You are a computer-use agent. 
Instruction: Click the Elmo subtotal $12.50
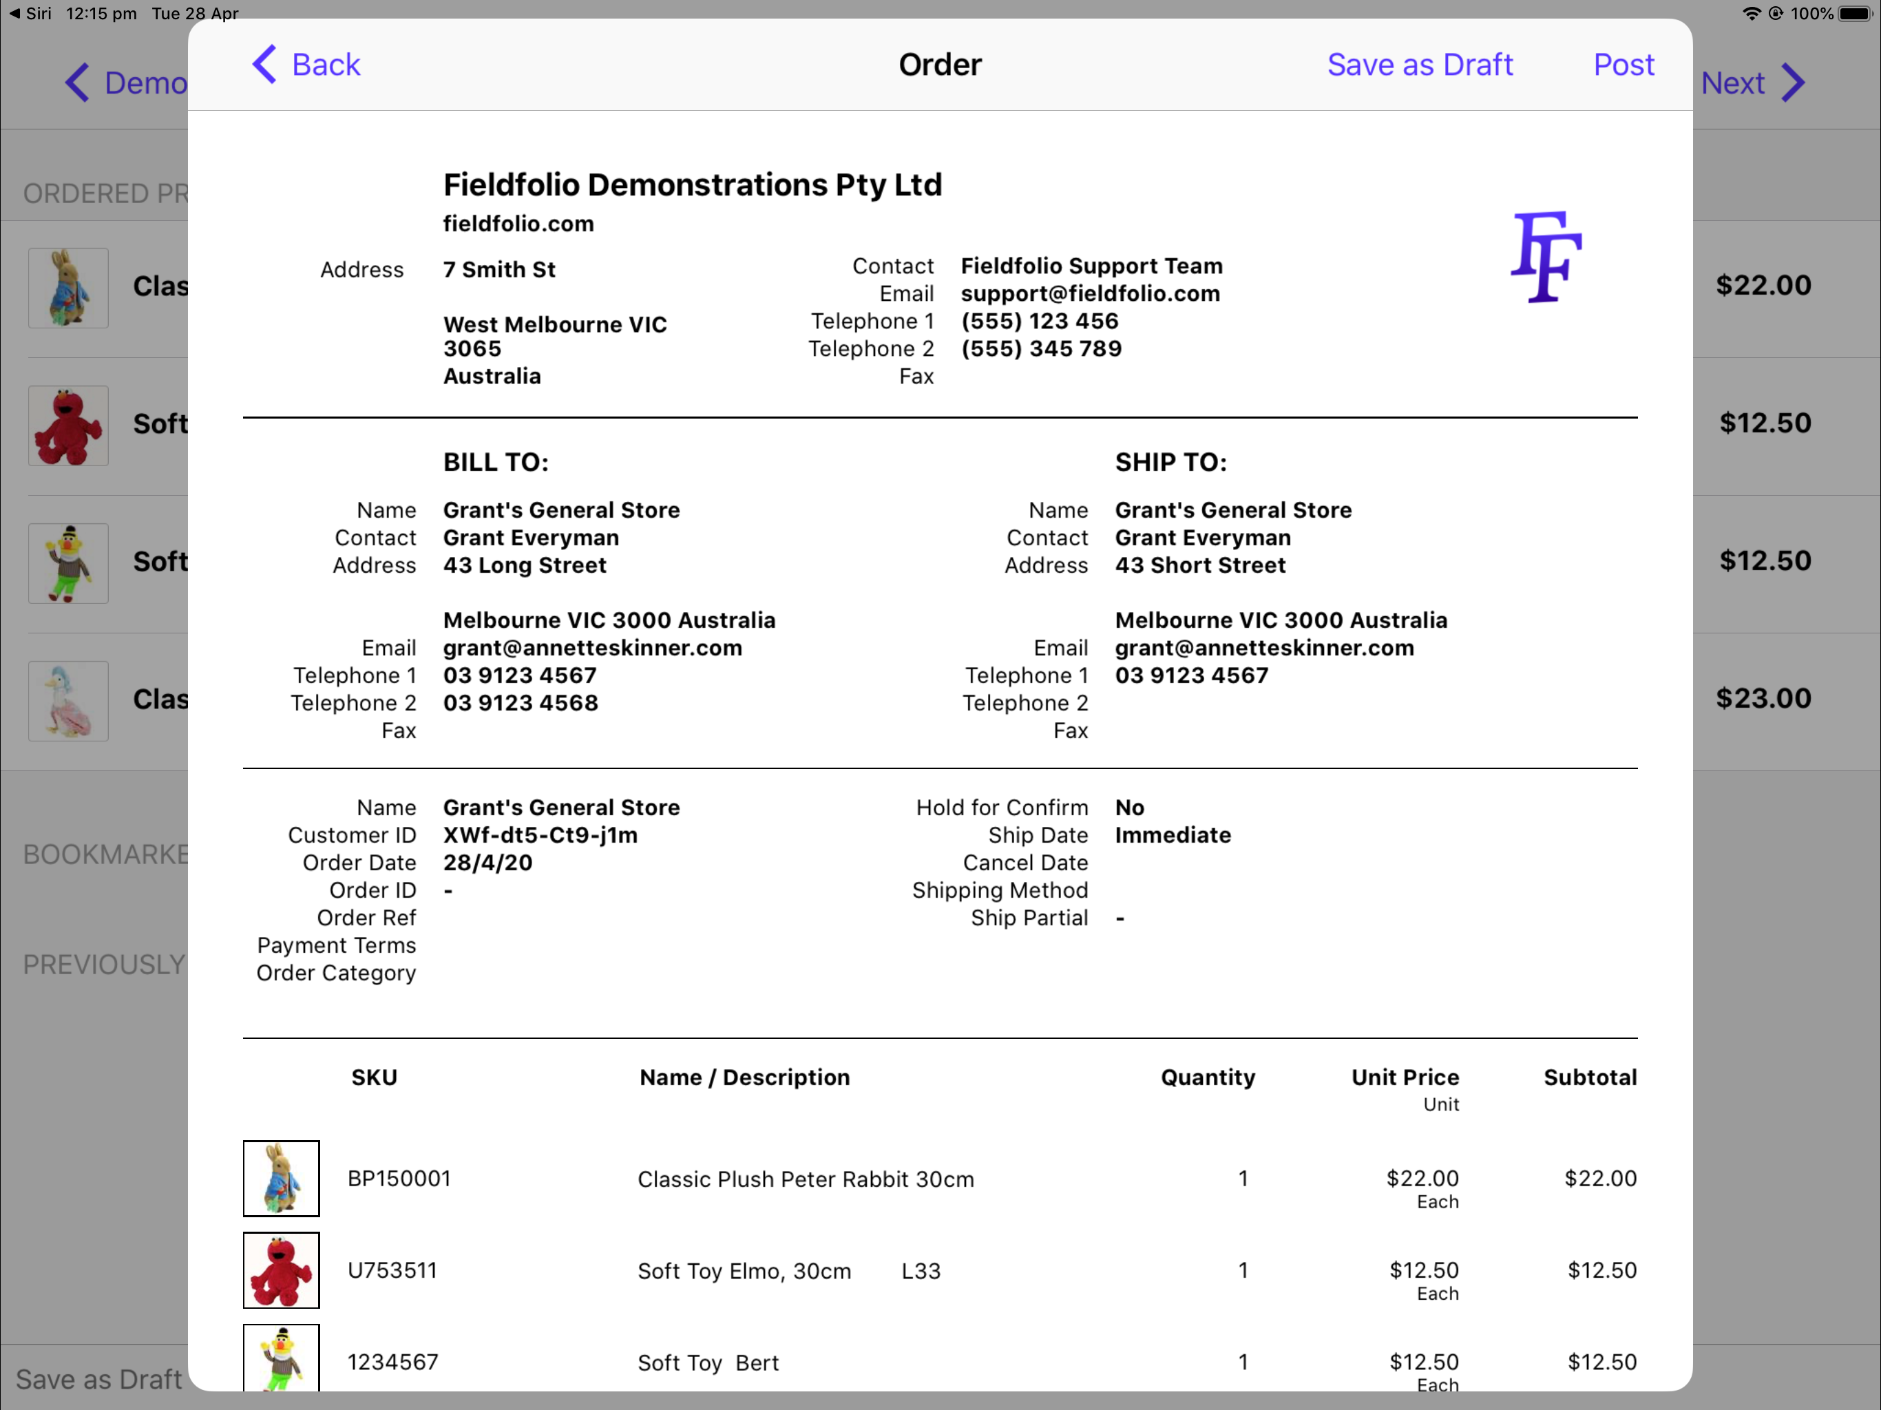[x=1602, y=1270]
